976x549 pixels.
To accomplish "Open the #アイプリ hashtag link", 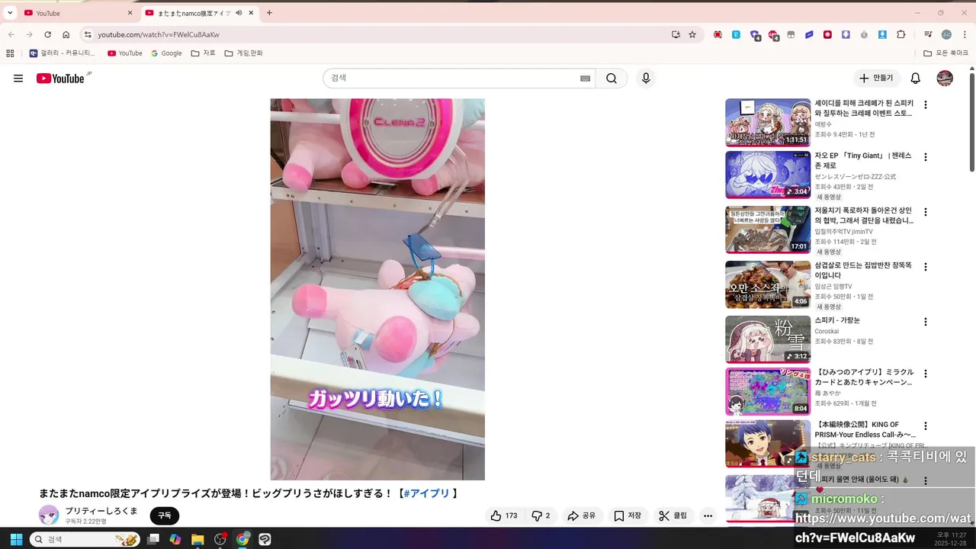I will (x=427, y=493).
